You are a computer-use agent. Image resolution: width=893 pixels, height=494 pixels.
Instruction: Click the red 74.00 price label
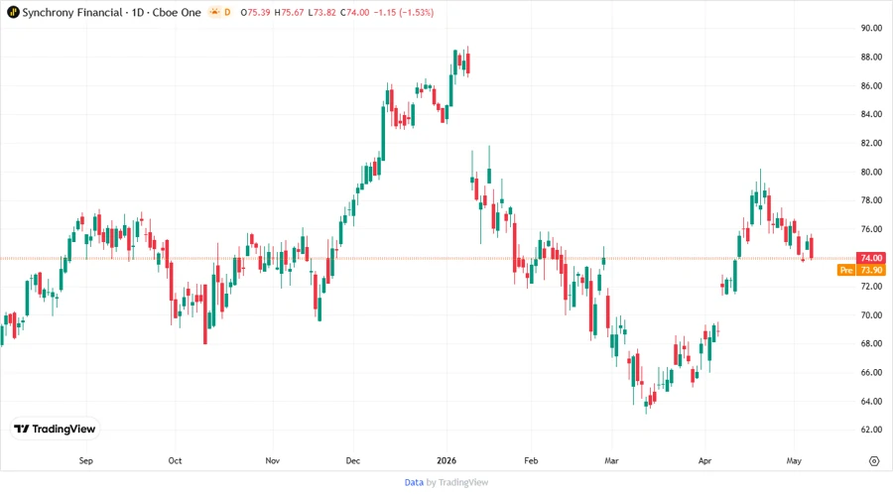[871, 258]
